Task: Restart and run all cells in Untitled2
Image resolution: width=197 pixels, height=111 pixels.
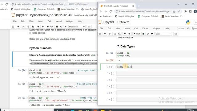Action: click(152, 34)
